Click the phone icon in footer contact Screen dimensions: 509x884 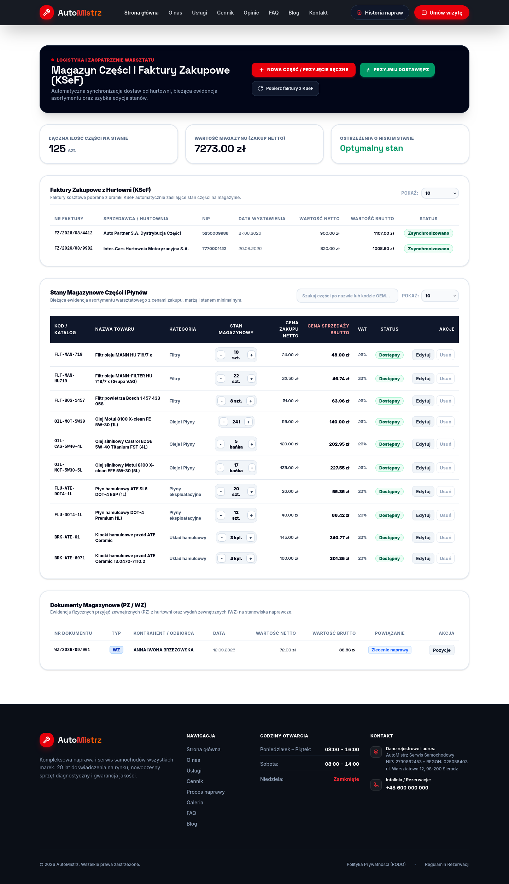(x=376, y=785)
